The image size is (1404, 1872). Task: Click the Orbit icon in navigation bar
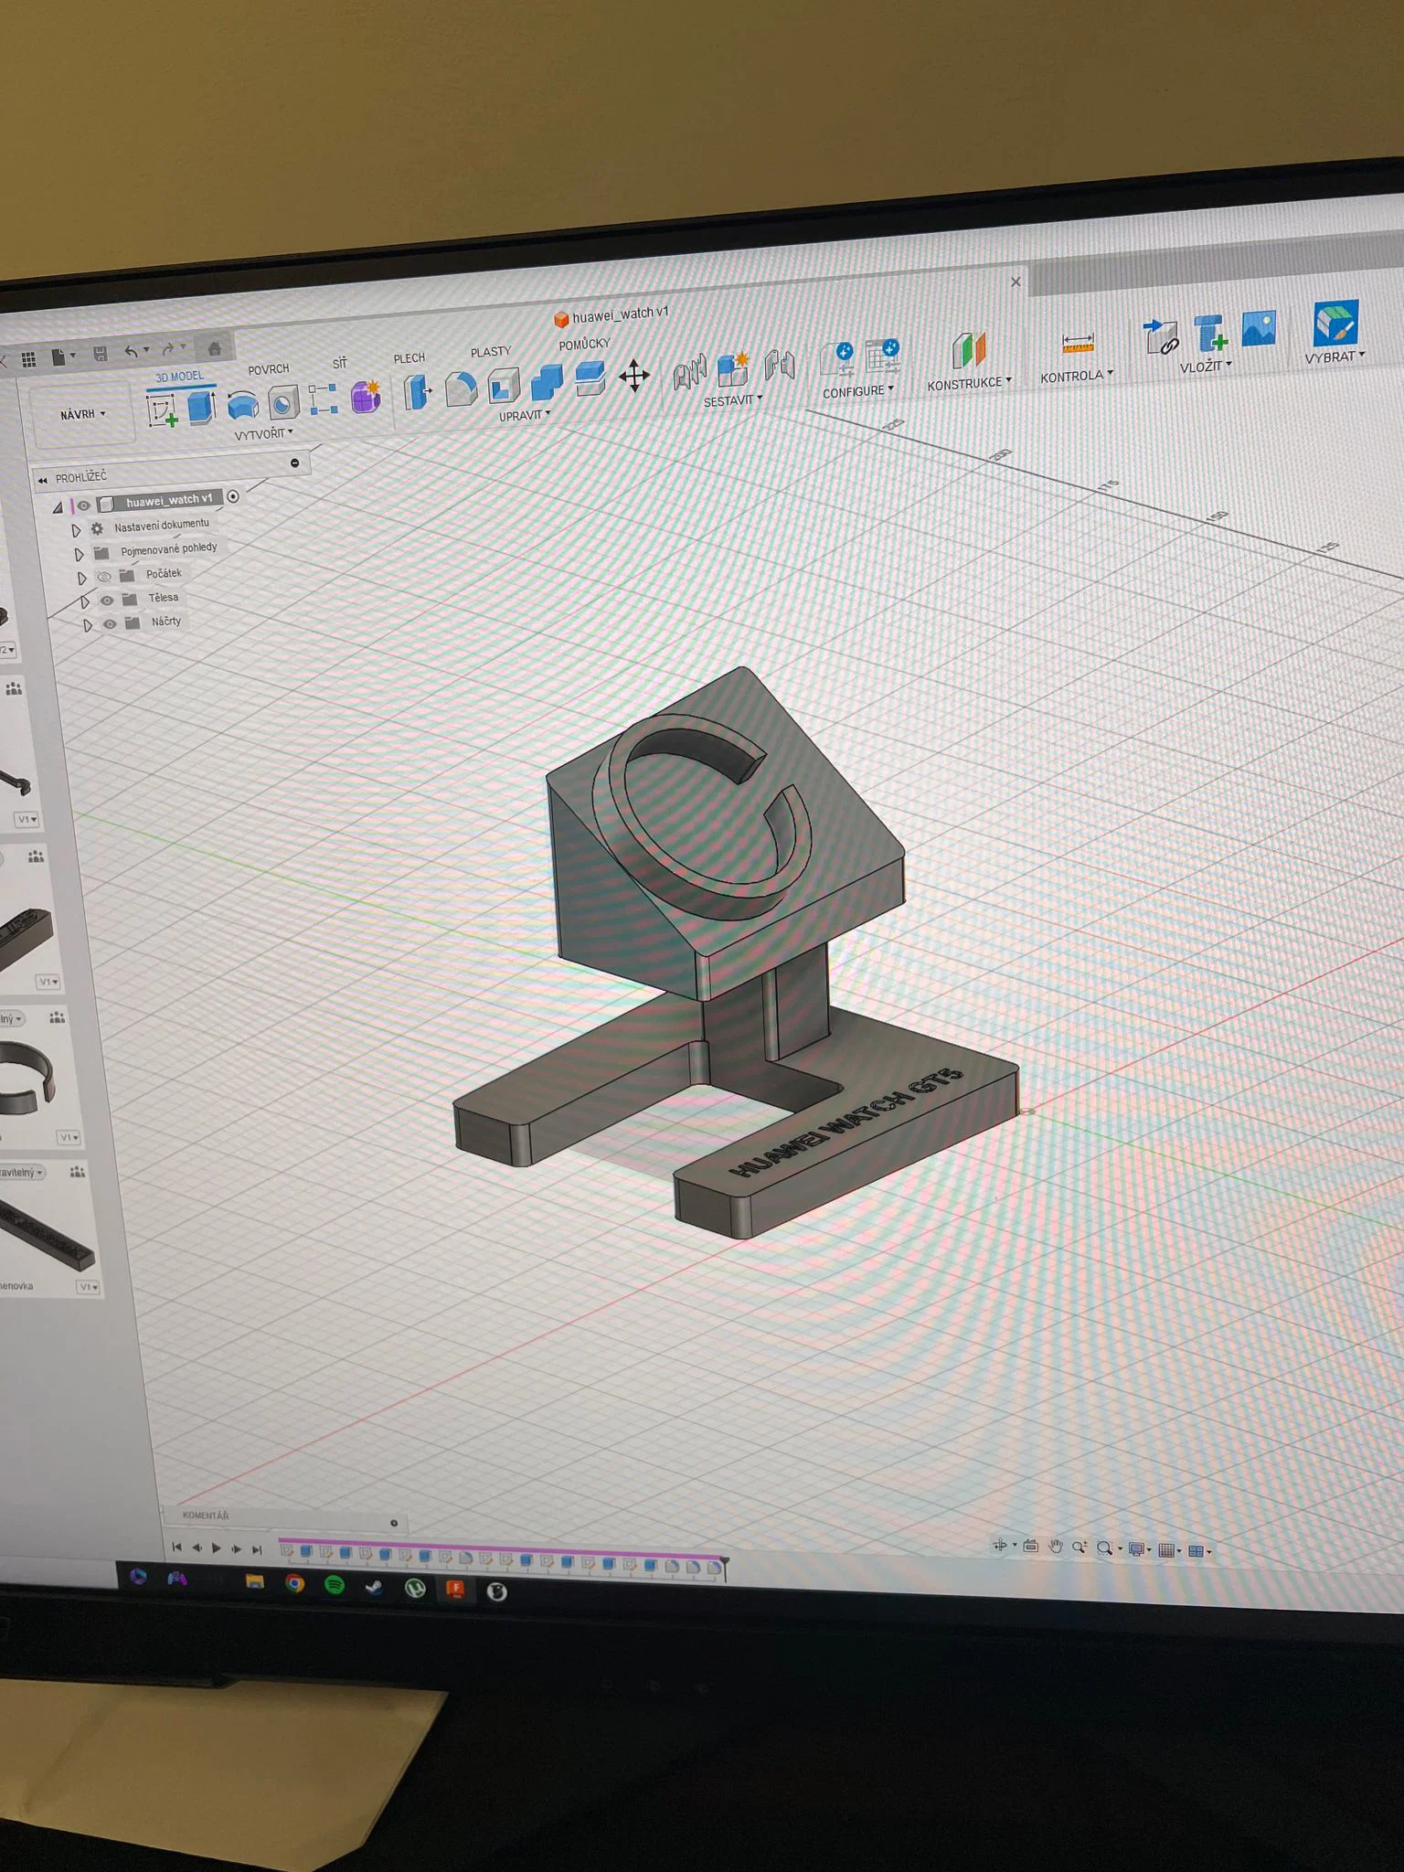(1000, 1545)
